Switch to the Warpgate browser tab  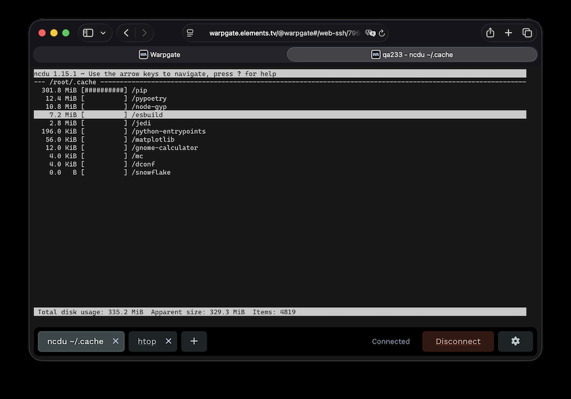pos(159,55)
